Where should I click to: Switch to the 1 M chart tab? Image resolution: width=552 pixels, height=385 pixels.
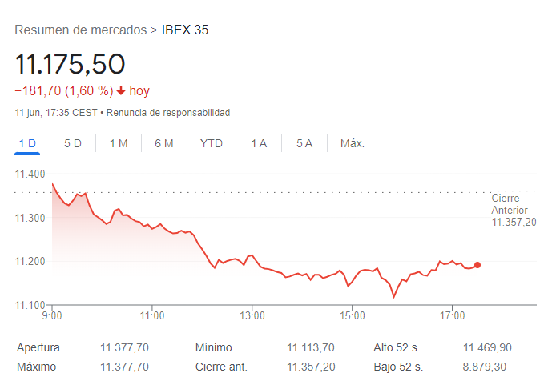[119, 143]
